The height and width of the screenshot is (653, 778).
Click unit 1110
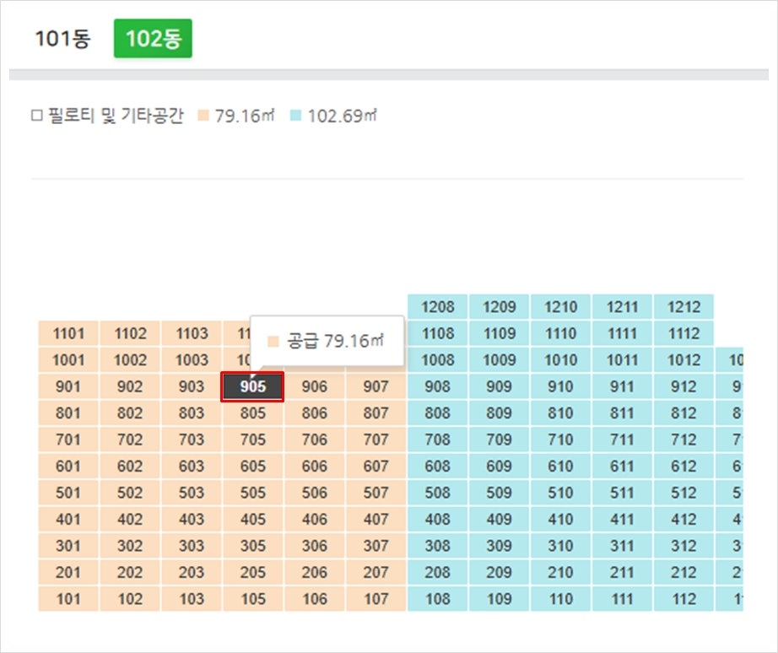click(x=560, y=333)
